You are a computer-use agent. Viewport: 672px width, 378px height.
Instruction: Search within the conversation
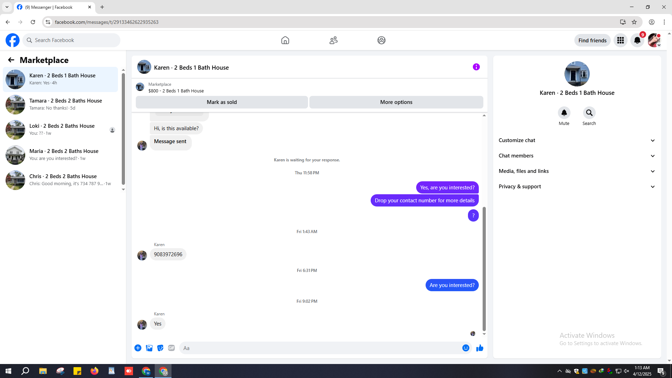click(x=589, y=113)
